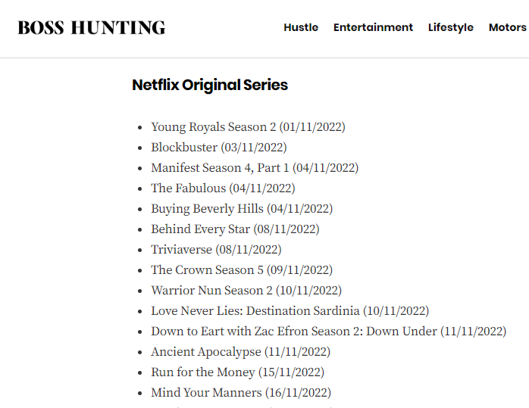Open the Motors section
The height and width of the screenshot is (408, 529).
(x=507, y=27)
